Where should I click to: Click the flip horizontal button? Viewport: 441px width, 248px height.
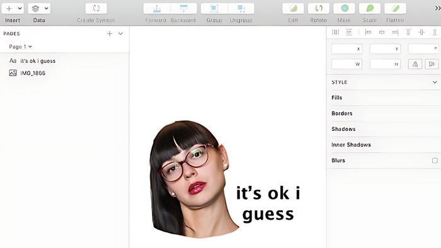click(x=415, y=64)
